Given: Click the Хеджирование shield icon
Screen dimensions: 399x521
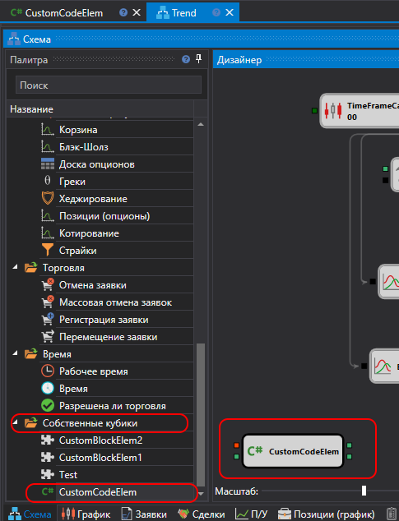Looking at the screenshot, I should point(48,198).
